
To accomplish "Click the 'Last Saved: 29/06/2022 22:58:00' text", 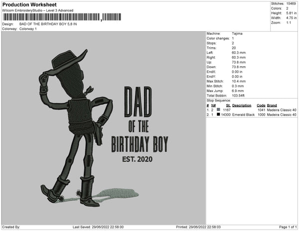I will [98, 227].
